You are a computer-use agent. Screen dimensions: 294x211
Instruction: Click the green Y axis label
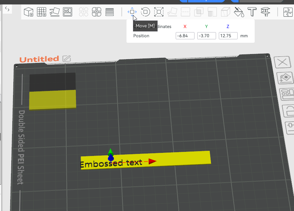tap(206, 26)
